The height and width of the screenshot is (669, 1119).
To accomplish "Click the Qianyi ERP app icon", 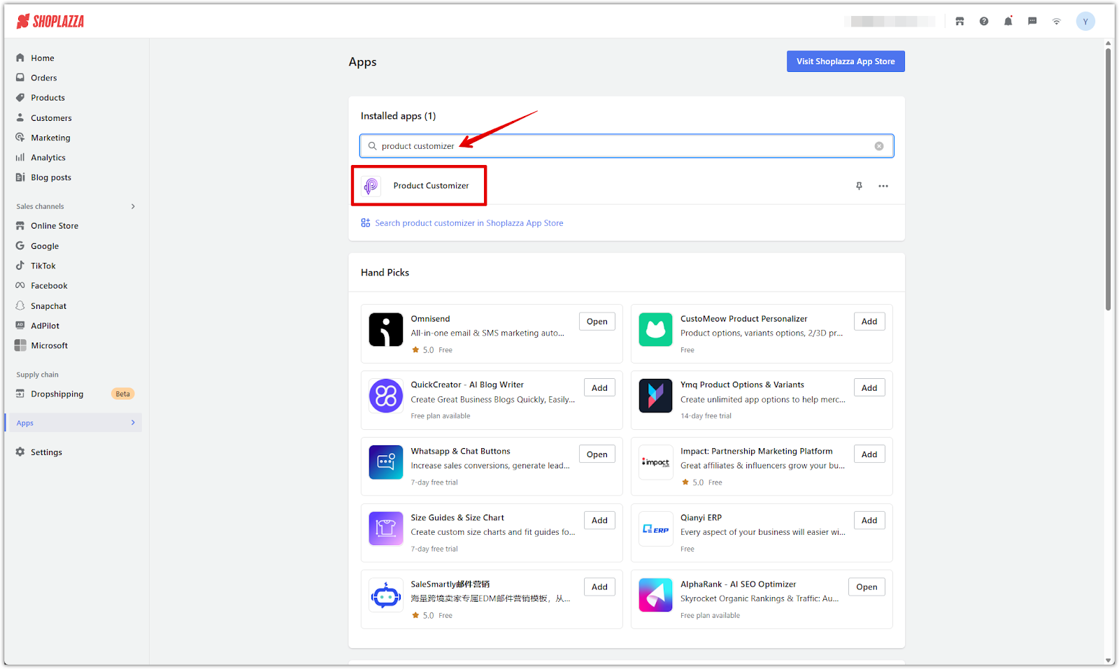I will [x=655, y=529].
